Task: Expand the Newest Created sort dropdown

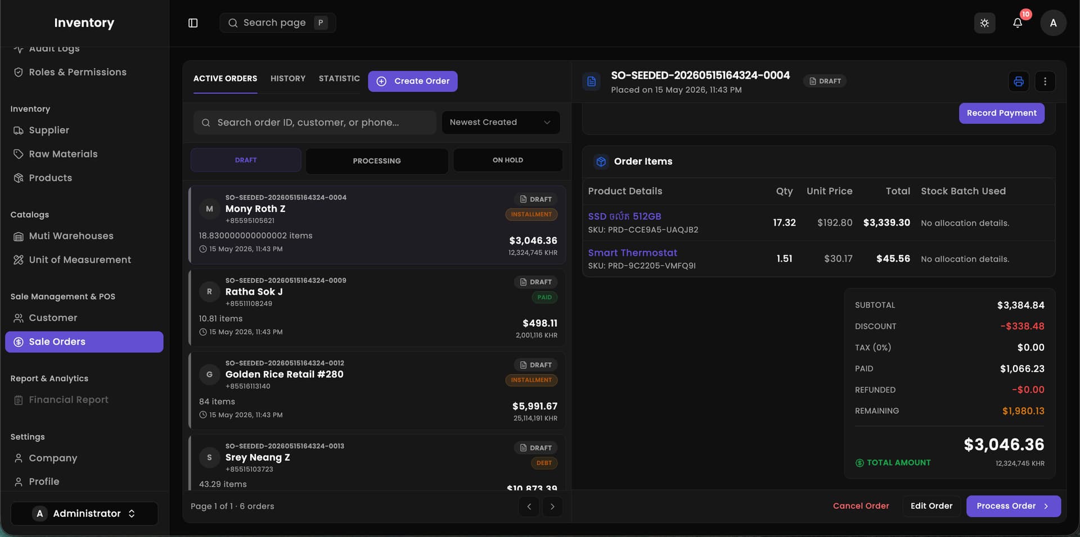Action: click(501, 123)
